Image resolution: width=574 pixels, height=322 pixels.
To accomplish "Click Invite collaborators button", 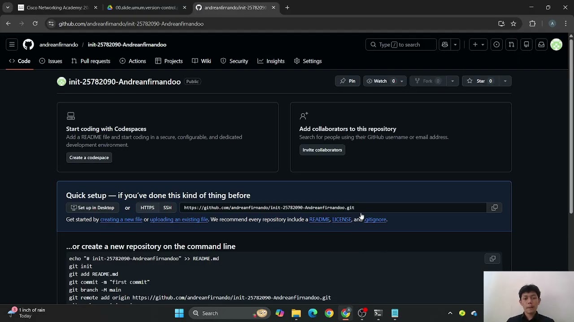I will 322,150.
